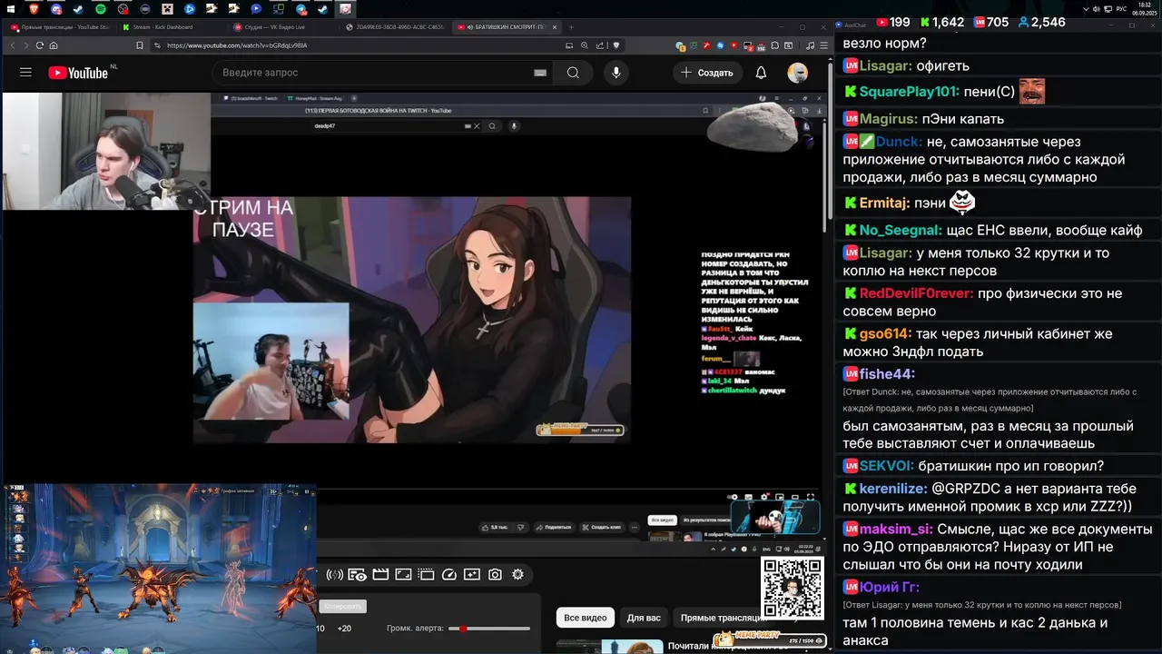Go forward in browser
The image size is (1162, 654).
[x=25, y=45]
